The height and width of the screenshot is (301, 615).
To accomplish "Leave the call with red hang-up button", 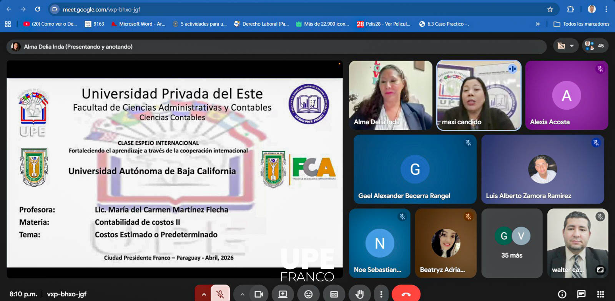I will point(406,294).
